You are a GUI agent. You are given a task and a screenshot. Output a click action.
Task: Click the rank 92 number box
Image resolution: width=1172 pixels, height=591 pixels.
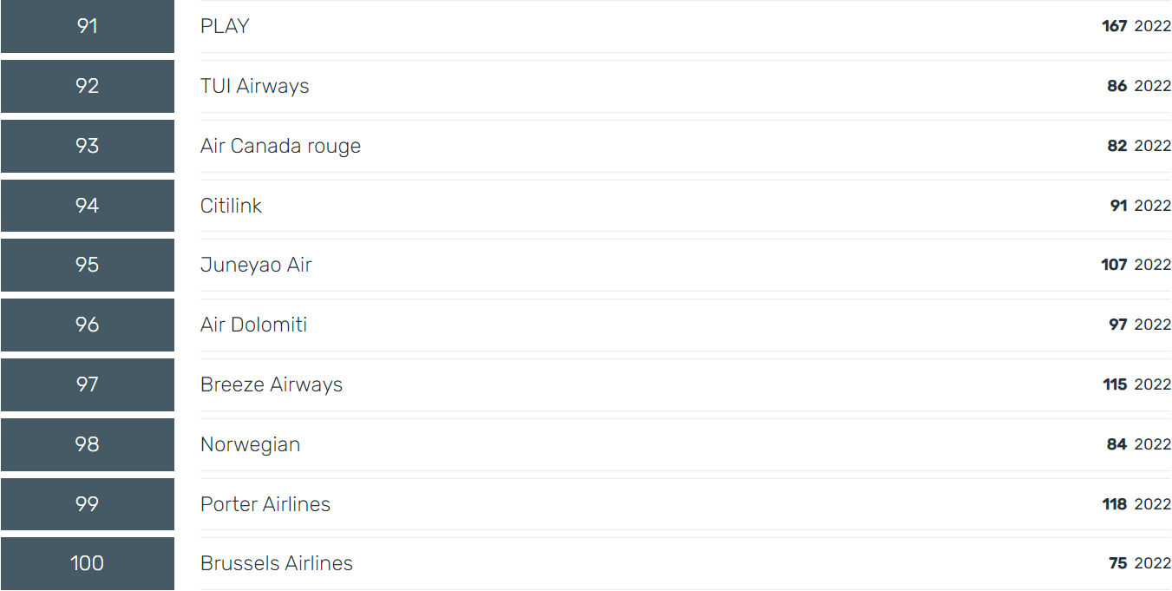pyautogui.click(x=88, y=86)
